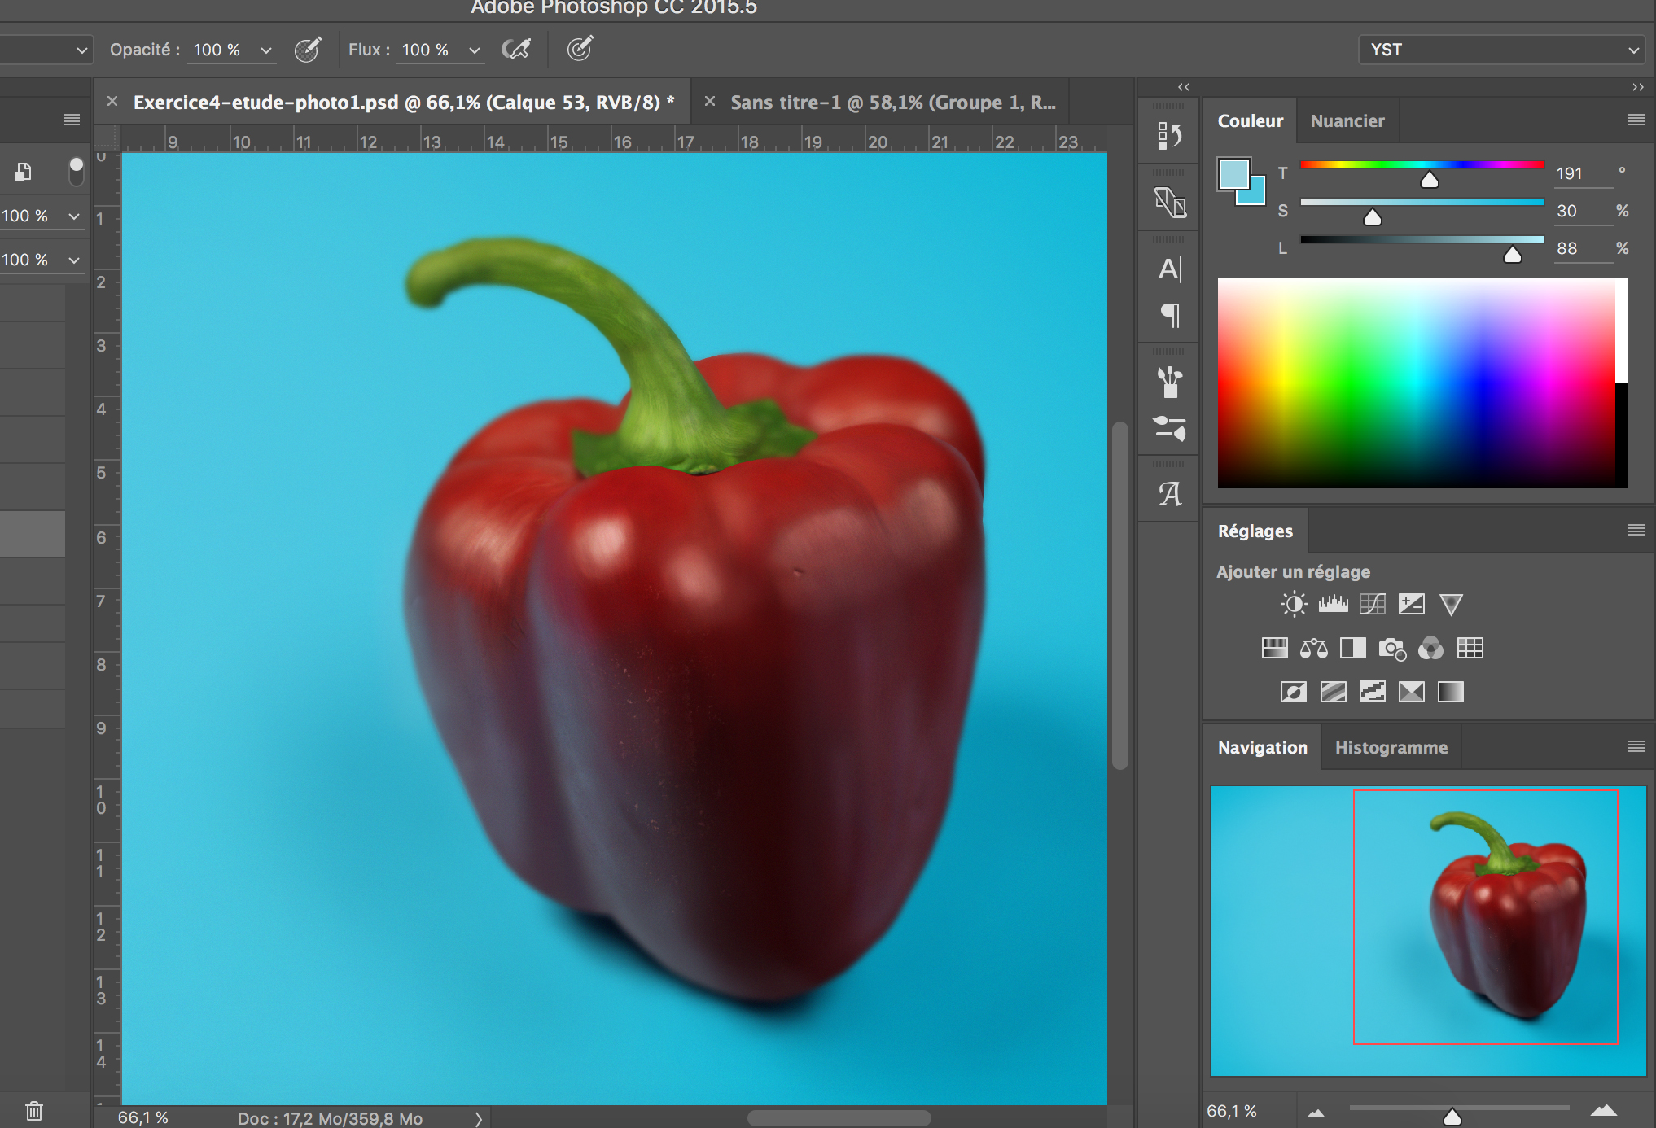The width and height of the screenshot is (1656, 1128).
Task: Open the Brush Presets panel icon
Action: [x=1169, y=428]
